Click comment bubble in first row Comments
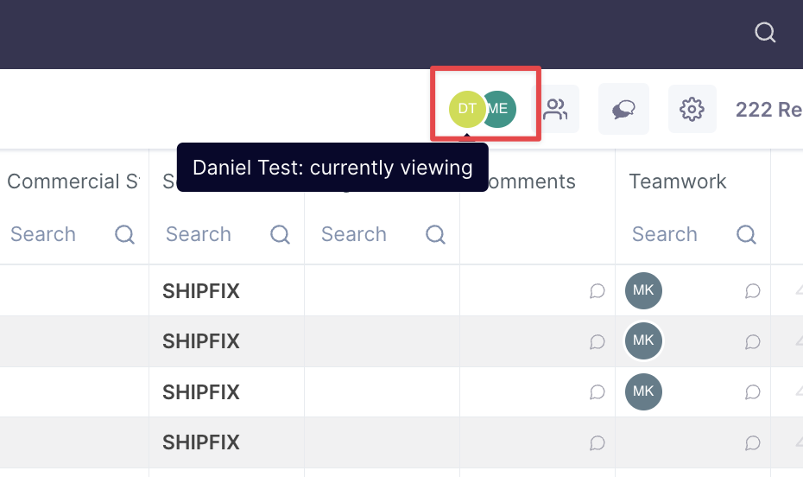Viewport: 803px width, 477px height. coord(597,291)
